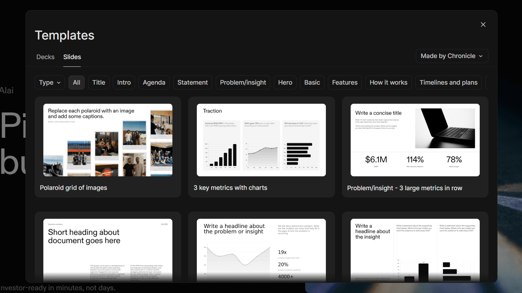Open the Write a headline about the insight thumbnail
The width and height of the screenshot is (522, 293).
[415, 250]
